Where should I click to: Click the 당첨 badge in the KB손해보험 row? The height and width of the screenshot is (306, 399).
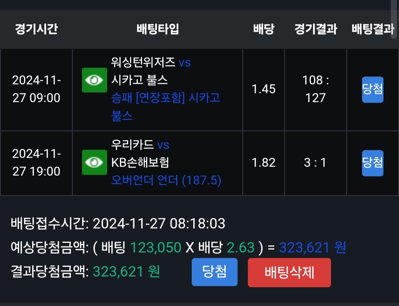click(x=372, y=163)
